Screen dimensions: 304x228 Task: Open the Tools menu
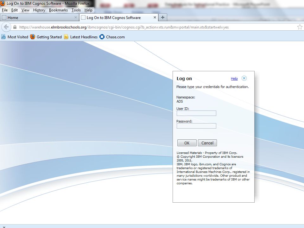[x=76, y=10]
